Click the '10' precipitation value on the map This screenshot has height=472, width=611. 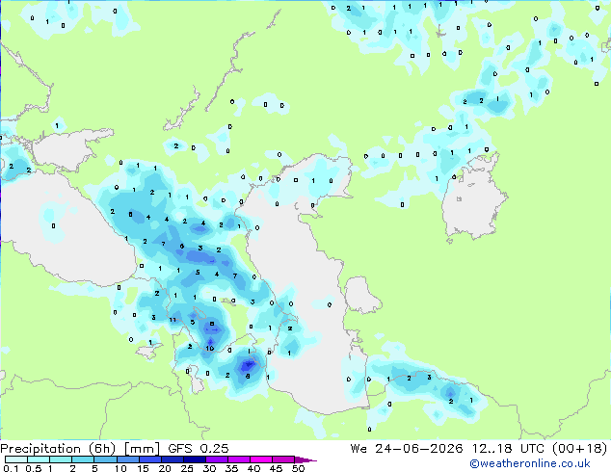(210, 348)
